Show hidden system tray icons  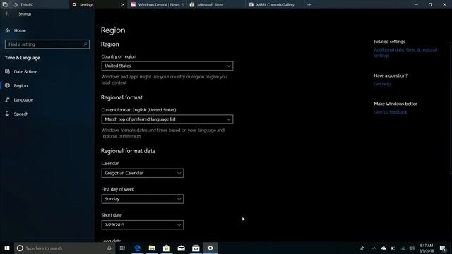point(374,248)
